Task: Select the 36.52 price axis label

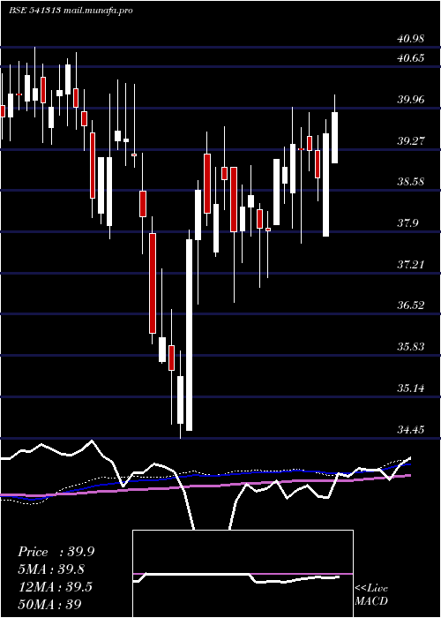Action: tap(411, 305)
